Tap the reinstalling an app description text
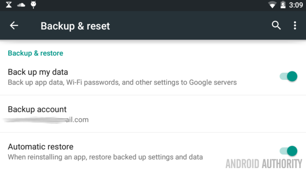The image size is (306, 172). (x=105, y=157)
